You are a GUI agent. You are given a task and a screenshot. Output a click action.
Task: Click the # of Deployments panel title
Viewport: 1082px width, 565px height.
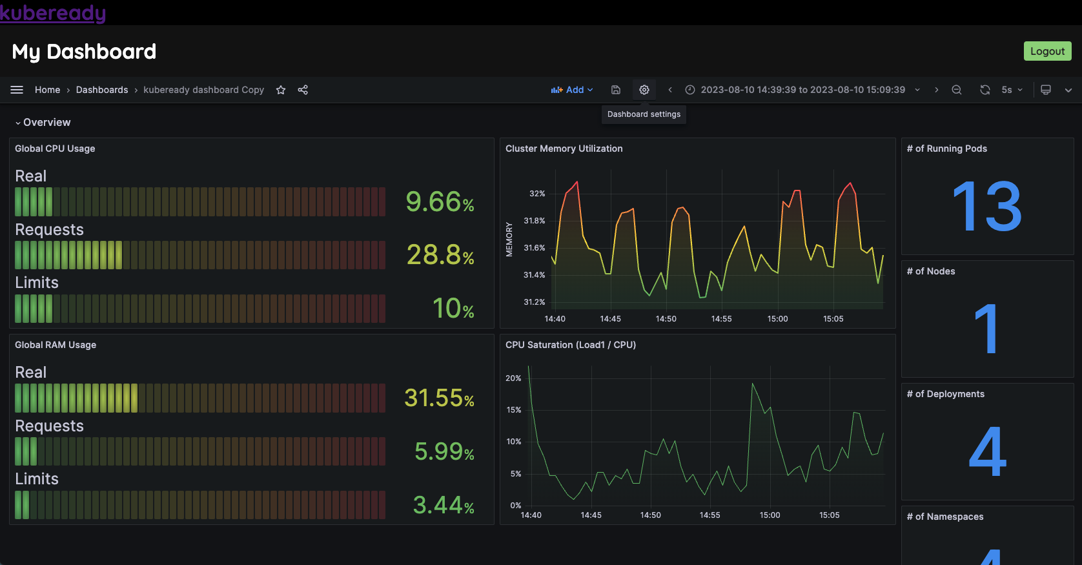[946, 394]
